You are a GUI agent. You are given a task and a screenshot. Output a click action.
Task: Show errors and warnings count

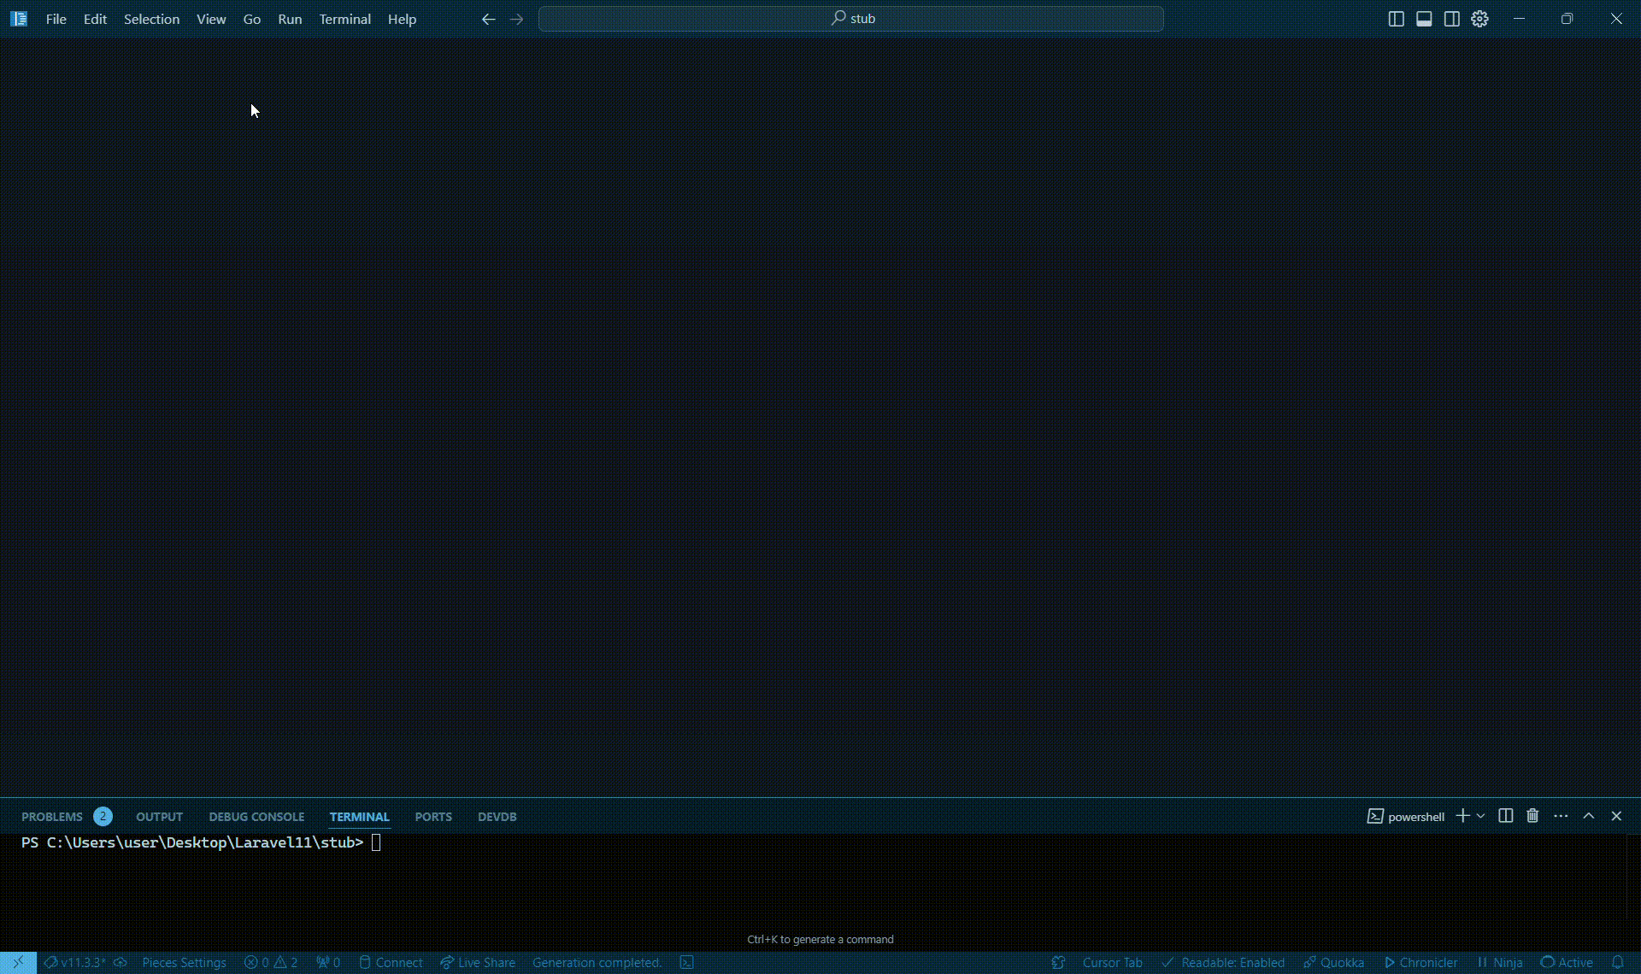coord(271,962)
